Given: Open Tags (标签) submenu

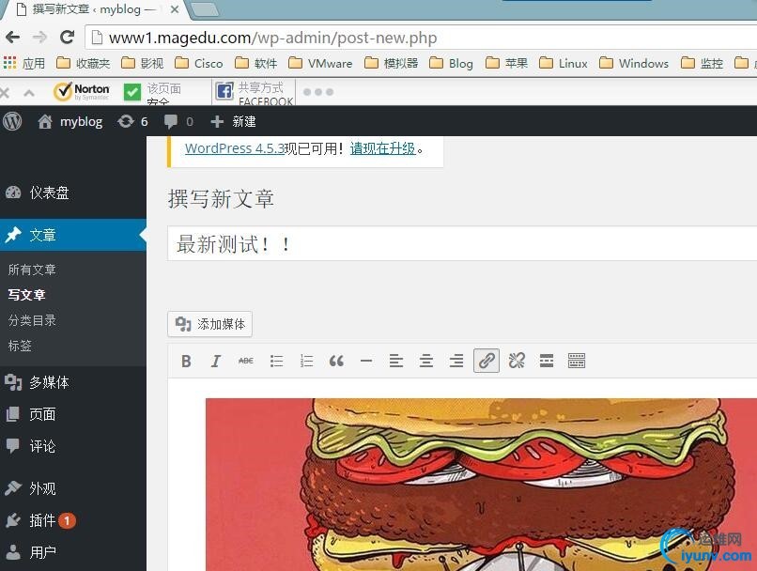Looking at the screenshot, I should (20, 346).
